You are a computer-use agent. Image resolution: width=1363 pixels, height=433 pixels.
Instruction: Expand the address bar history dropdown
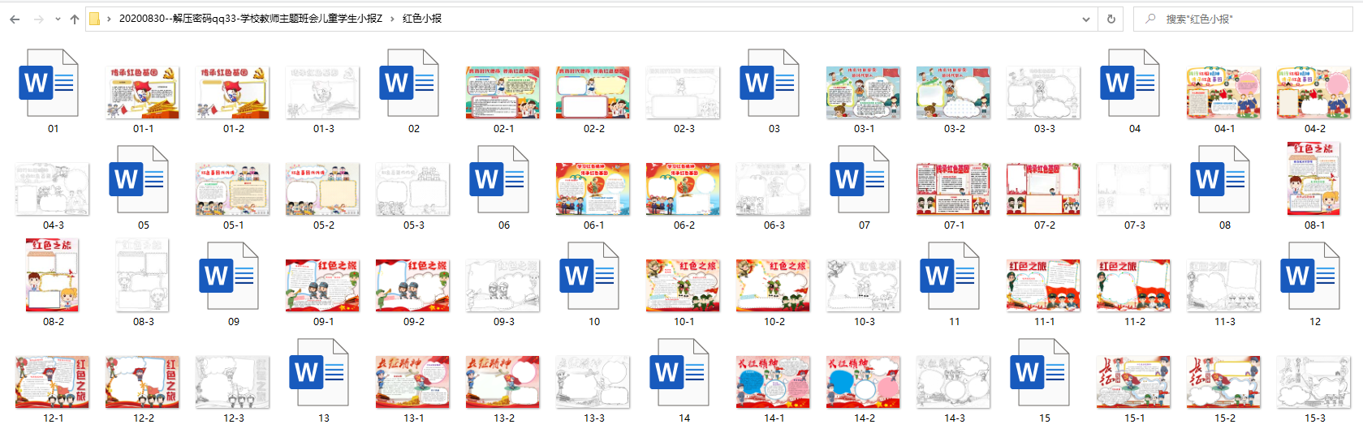(x=1086, y=19)
